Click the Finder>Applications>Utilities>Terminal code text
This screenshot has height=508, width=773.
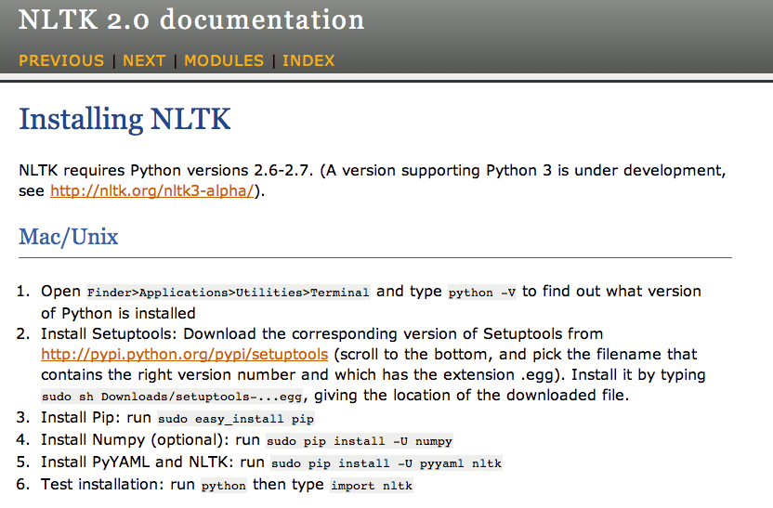pyautogui.click(x=229, y=293)
